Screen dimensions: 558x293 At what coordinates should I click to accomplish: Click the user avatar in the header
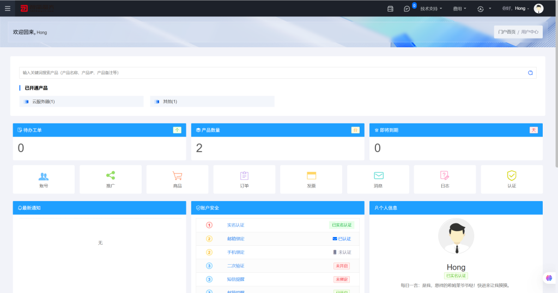point(538,8)
